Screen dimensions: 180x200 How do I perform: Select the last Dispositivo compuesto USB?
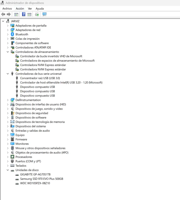pos(37,95)
